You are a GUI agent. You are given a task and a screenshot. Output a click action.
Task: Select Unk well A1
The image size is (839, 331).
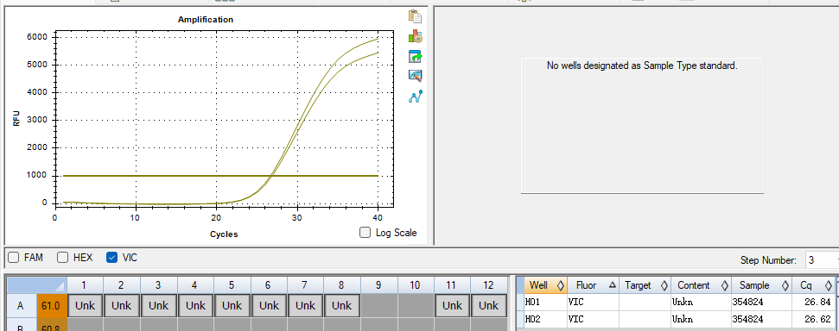pyautogui.click(x=85, y=306)
